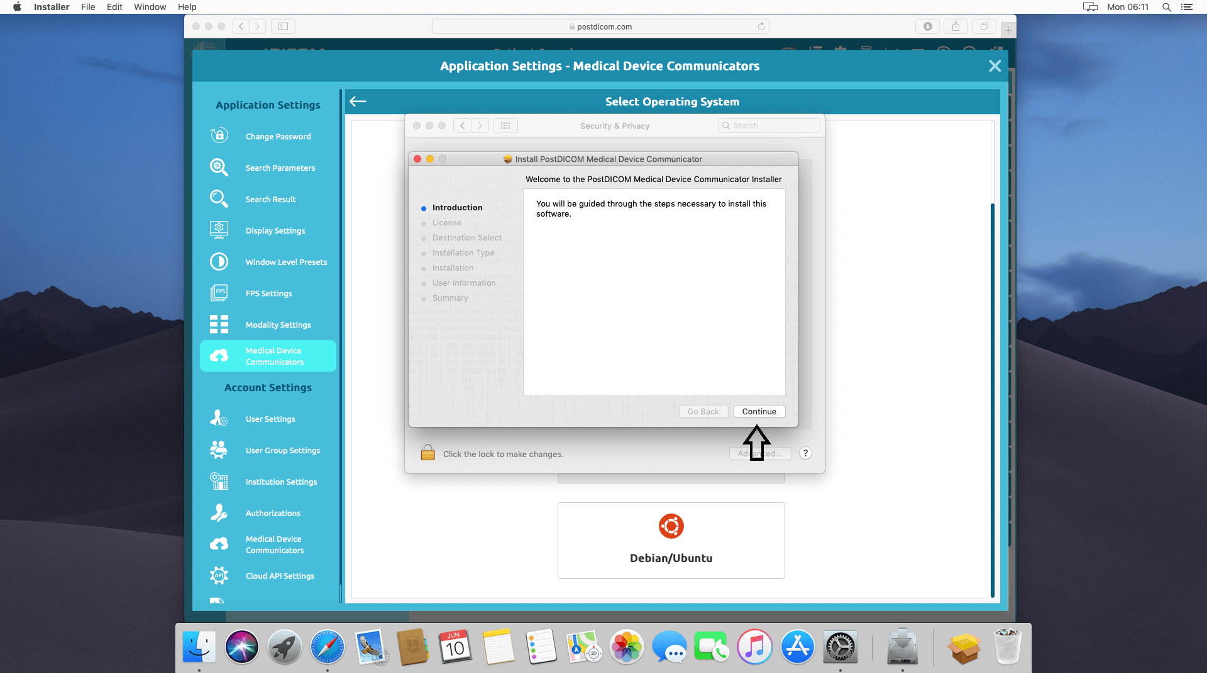
Task: Close the Application Settings dialog with the X
Action: click(x=995, y=66)
